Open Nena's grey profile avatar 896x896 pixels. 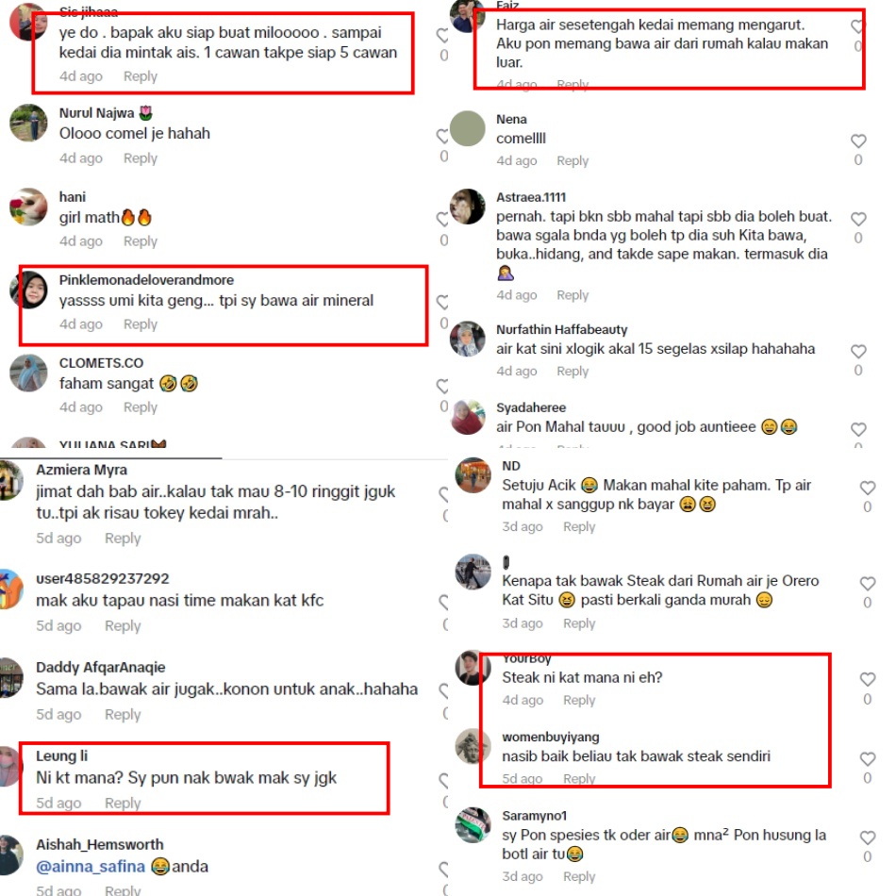point(468,128)
